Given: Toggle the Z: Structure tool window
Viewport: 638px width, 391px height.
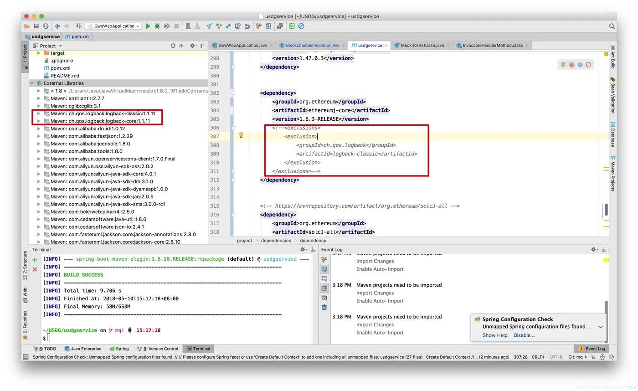Looking at the screenshot, I should pyautogui.click(x=26, y=265).
